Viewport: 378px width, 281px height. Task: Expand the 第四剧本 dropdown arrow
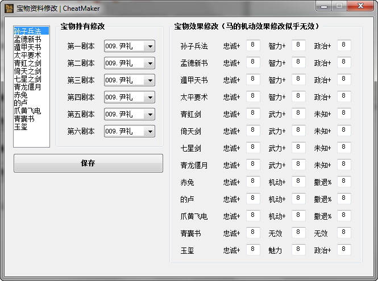click(x=150, y=98)
